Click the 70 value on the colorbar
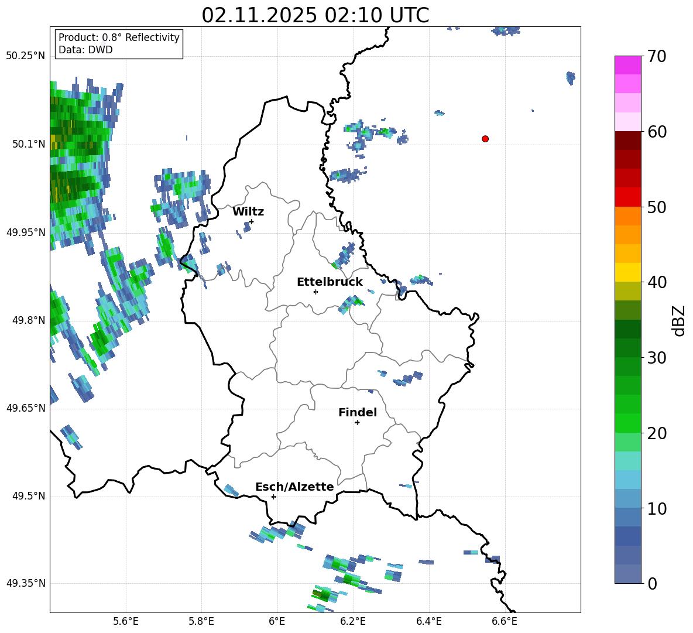693x633 pixels. (656, 56)
